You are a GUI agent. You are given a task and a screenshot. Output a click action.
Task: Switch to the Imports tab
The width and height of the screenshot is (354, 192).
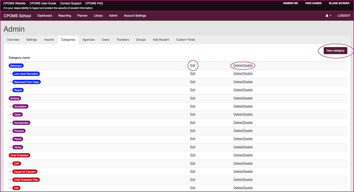click(x=49, y=40)
